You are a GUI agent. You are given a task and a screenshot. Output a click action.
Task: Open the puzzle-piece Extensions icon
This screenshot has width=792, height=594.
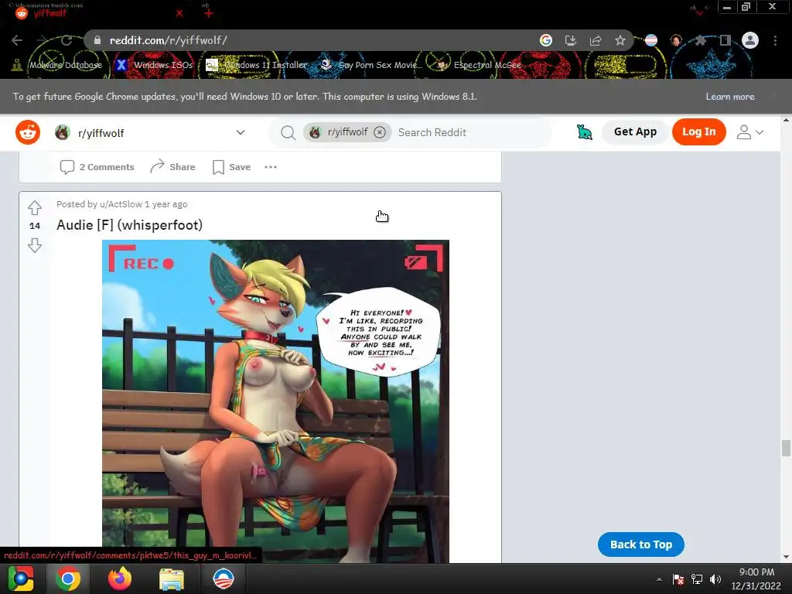point(701,40)
